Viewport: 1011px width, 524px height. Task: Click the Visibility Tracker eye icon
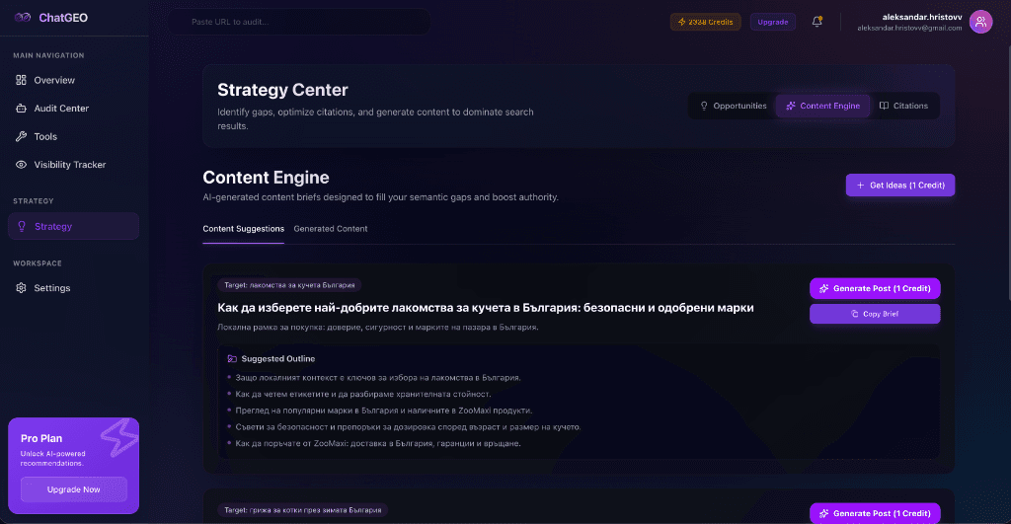pos(22,165)
